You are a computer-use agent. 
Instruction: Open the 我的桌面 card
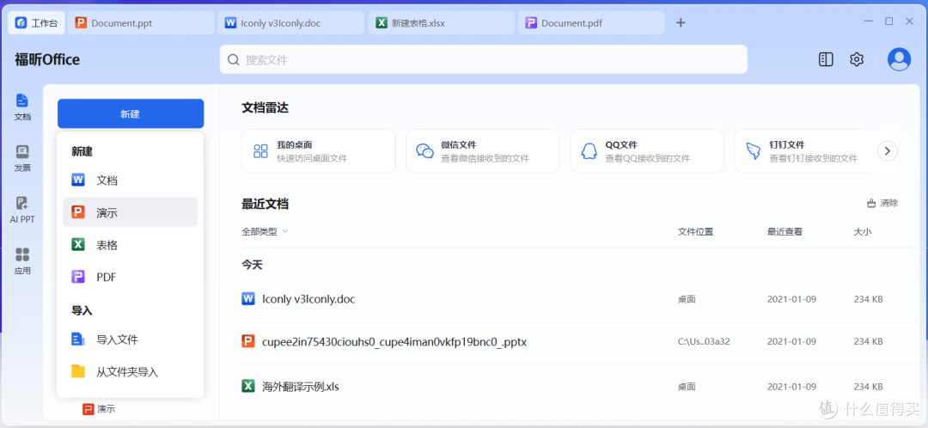[x=319, y=151]
